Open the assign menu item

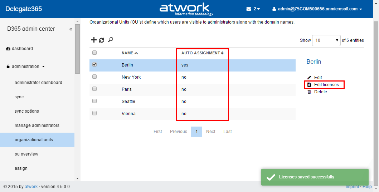pyautogui.click(x=21, y=168)
